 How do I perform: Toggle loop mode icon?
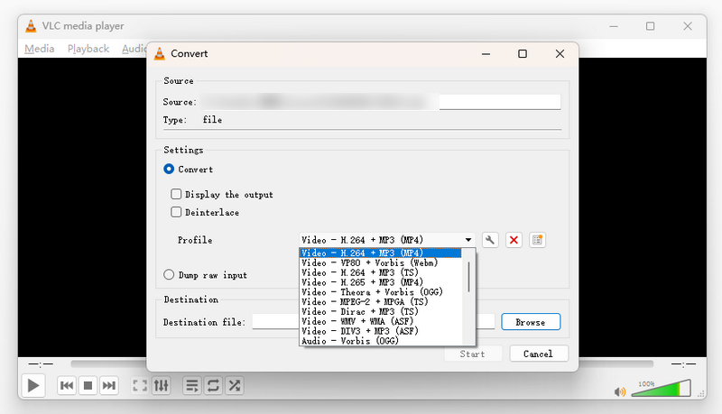(213, 385)
